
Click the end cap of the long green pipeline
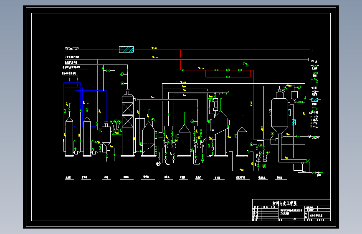(309, 60)
